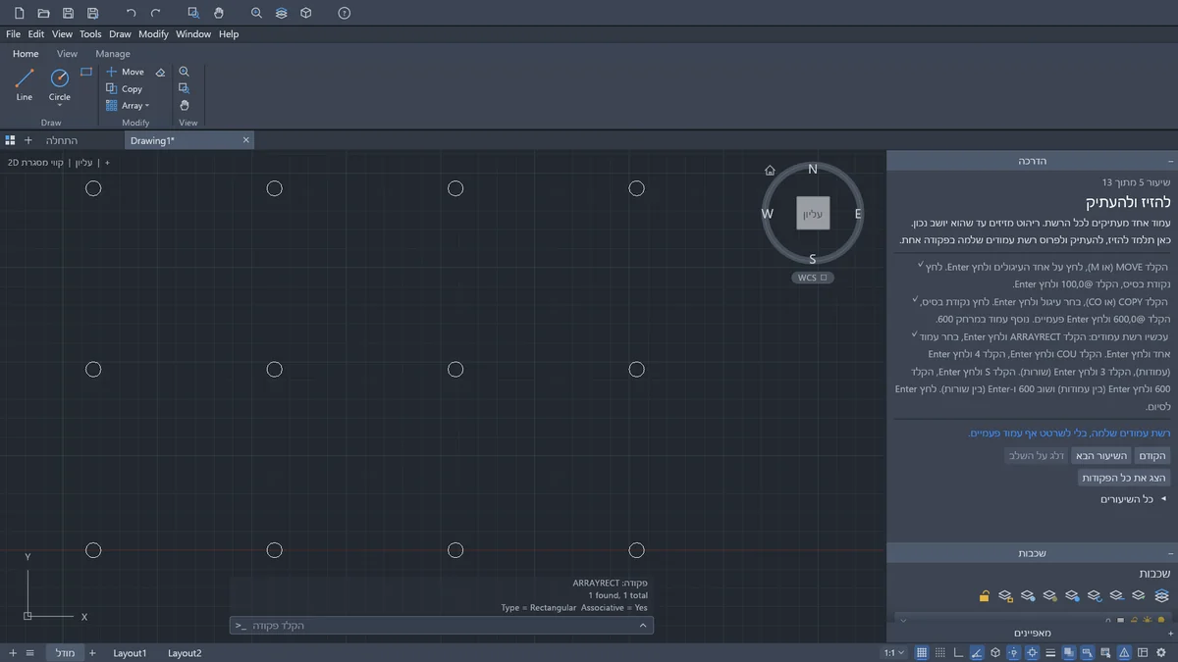Activate the Move command

coord(125,72)
